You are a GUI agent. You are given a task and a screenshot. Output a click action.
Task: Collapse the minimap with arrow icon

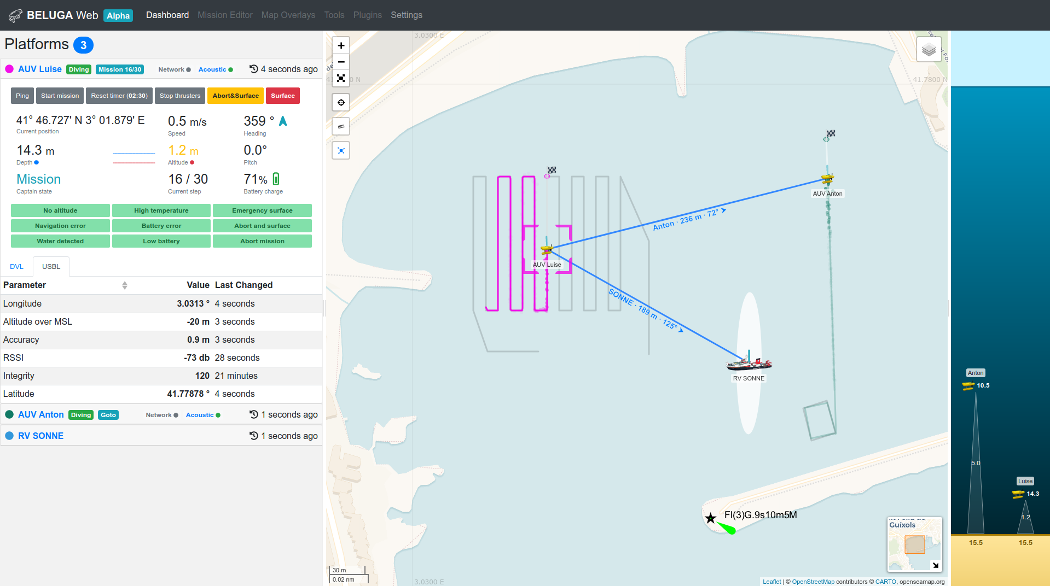(x=935, y=565)
